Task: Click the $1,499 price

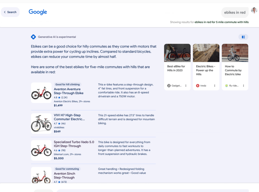Action: (58, 106)
